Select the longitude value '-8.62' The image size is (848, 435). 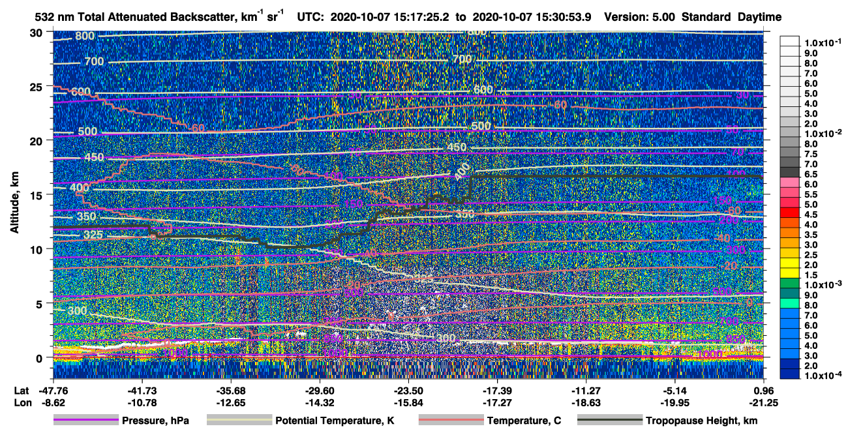(x=53, y=403)
